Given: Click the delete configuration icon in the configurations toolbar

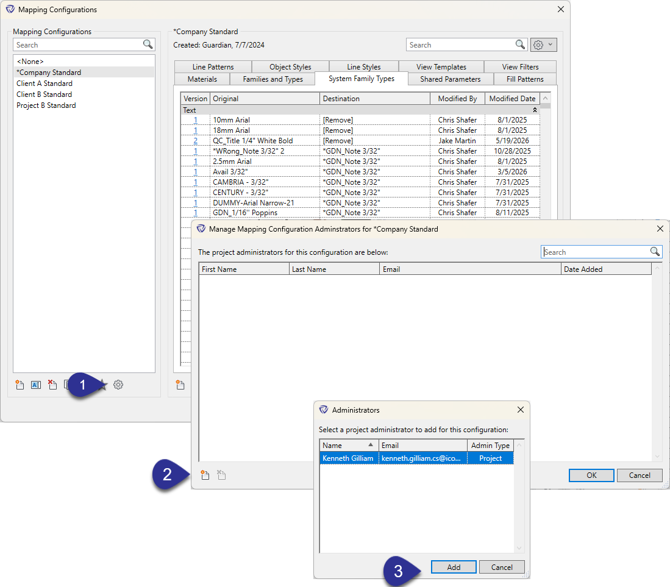Looking at the screenshot, I should tap(52, 385).
